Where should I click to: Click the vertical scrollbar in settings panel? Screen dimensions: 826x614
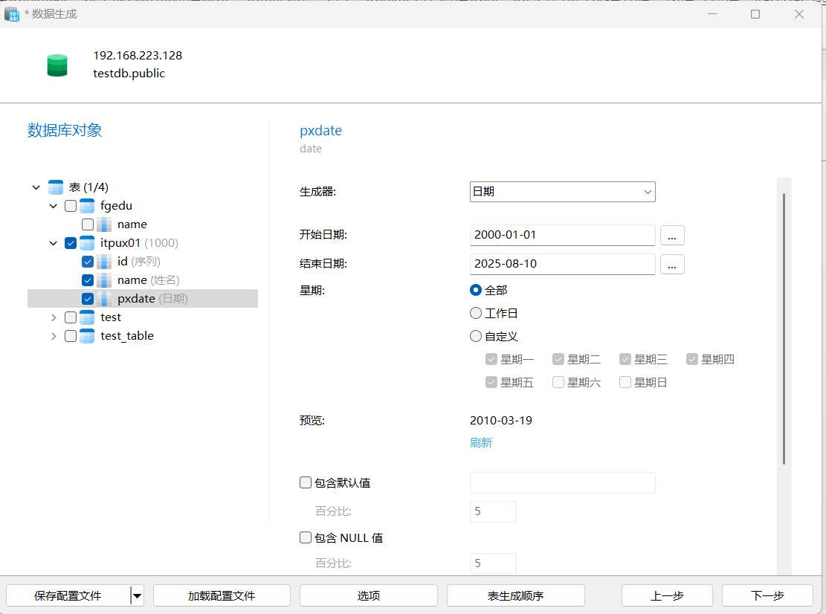click(784, 327)
